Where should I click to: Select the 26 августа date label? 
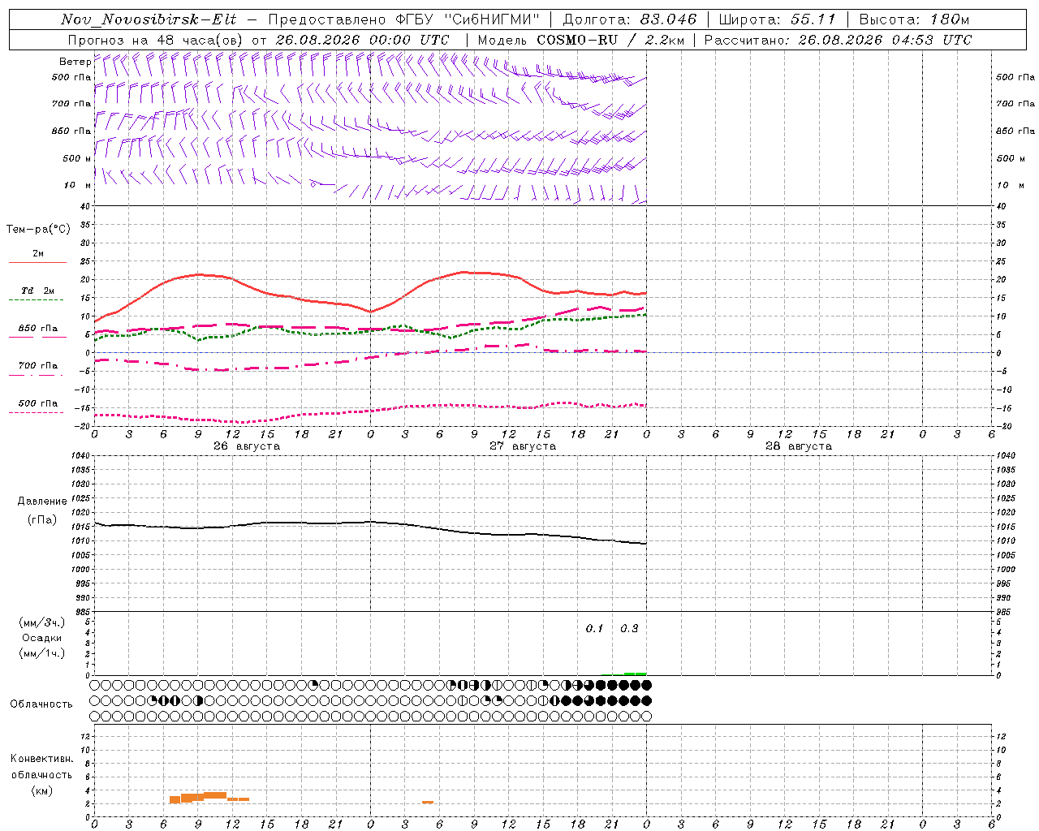click(247, 446)
